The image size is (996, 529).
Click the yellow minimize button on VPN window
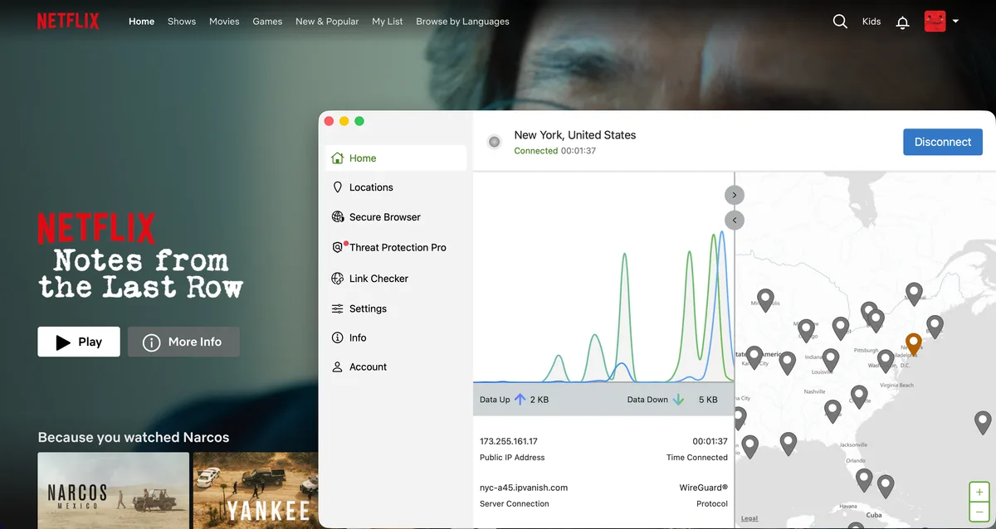(344, 121)
